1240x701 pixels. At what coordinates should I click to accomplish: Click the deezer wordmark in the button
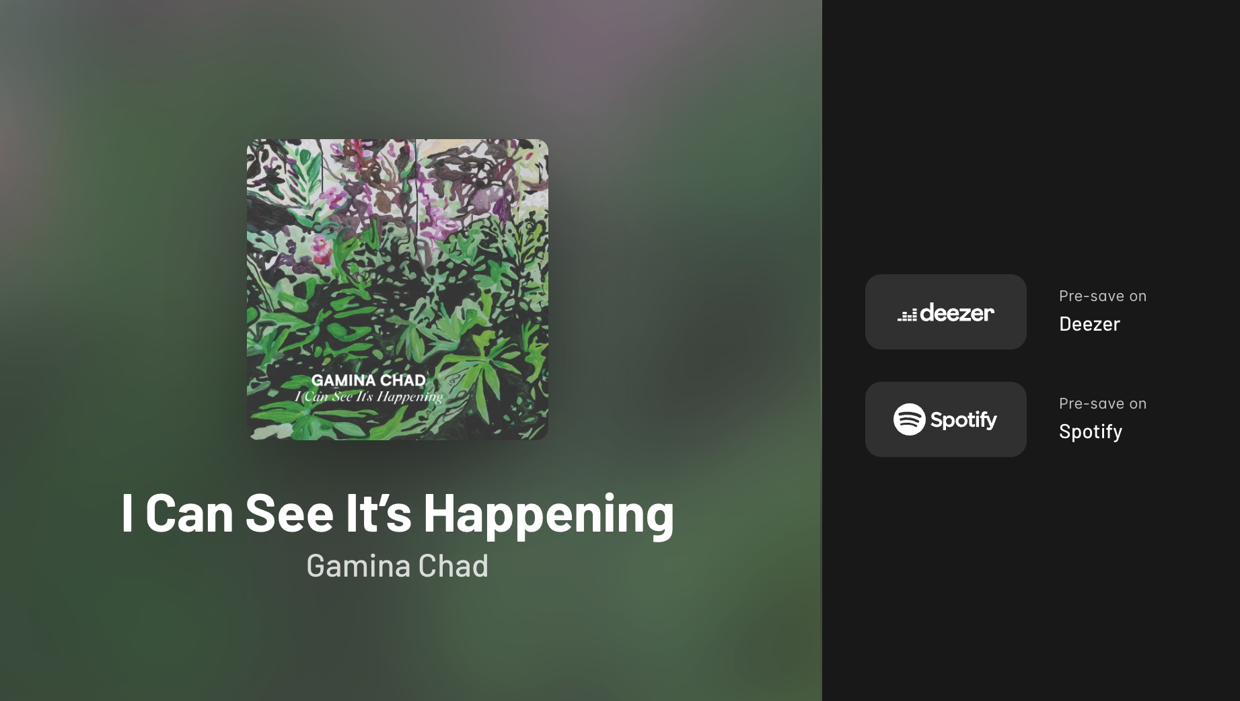(957, 313)
